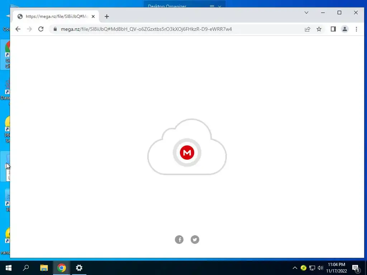Screen dimensions: 367x275
Task: Maximize the Chrome window
Action: [x=339, y=13]
